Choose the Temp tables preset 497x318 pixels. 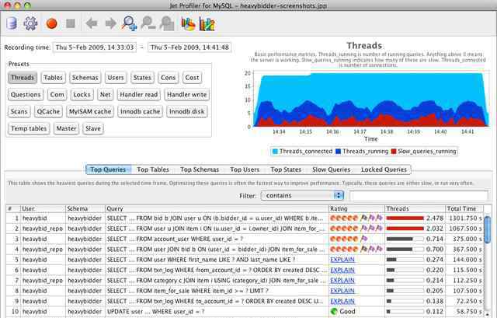[x=29, y=128]
